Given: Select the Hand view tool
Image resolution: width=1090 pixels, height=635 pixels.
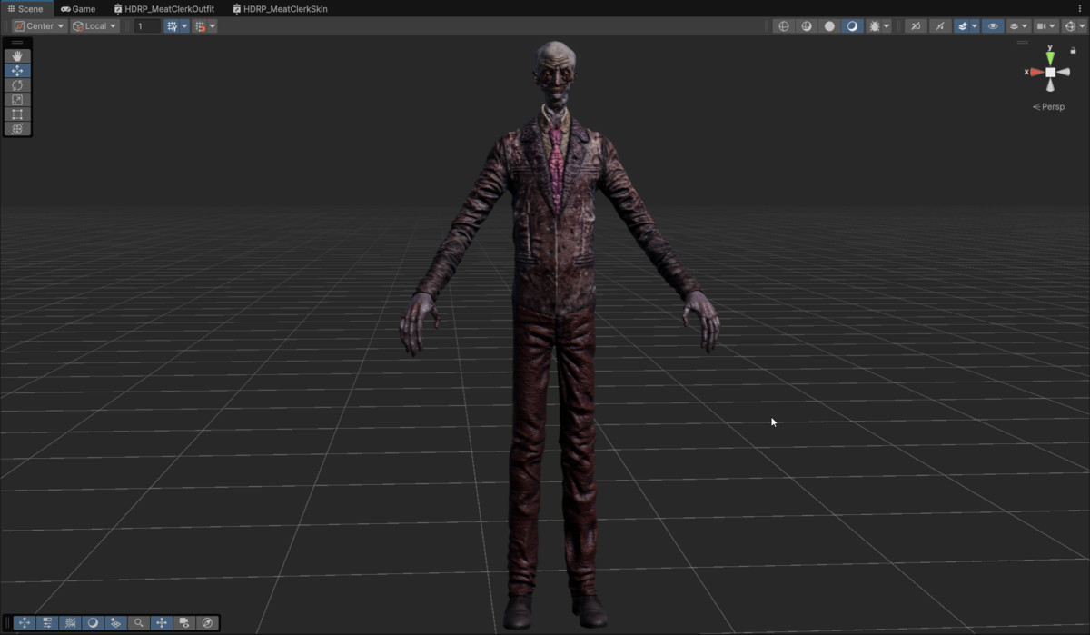Looking at the screenshot, I should [17, 56].
